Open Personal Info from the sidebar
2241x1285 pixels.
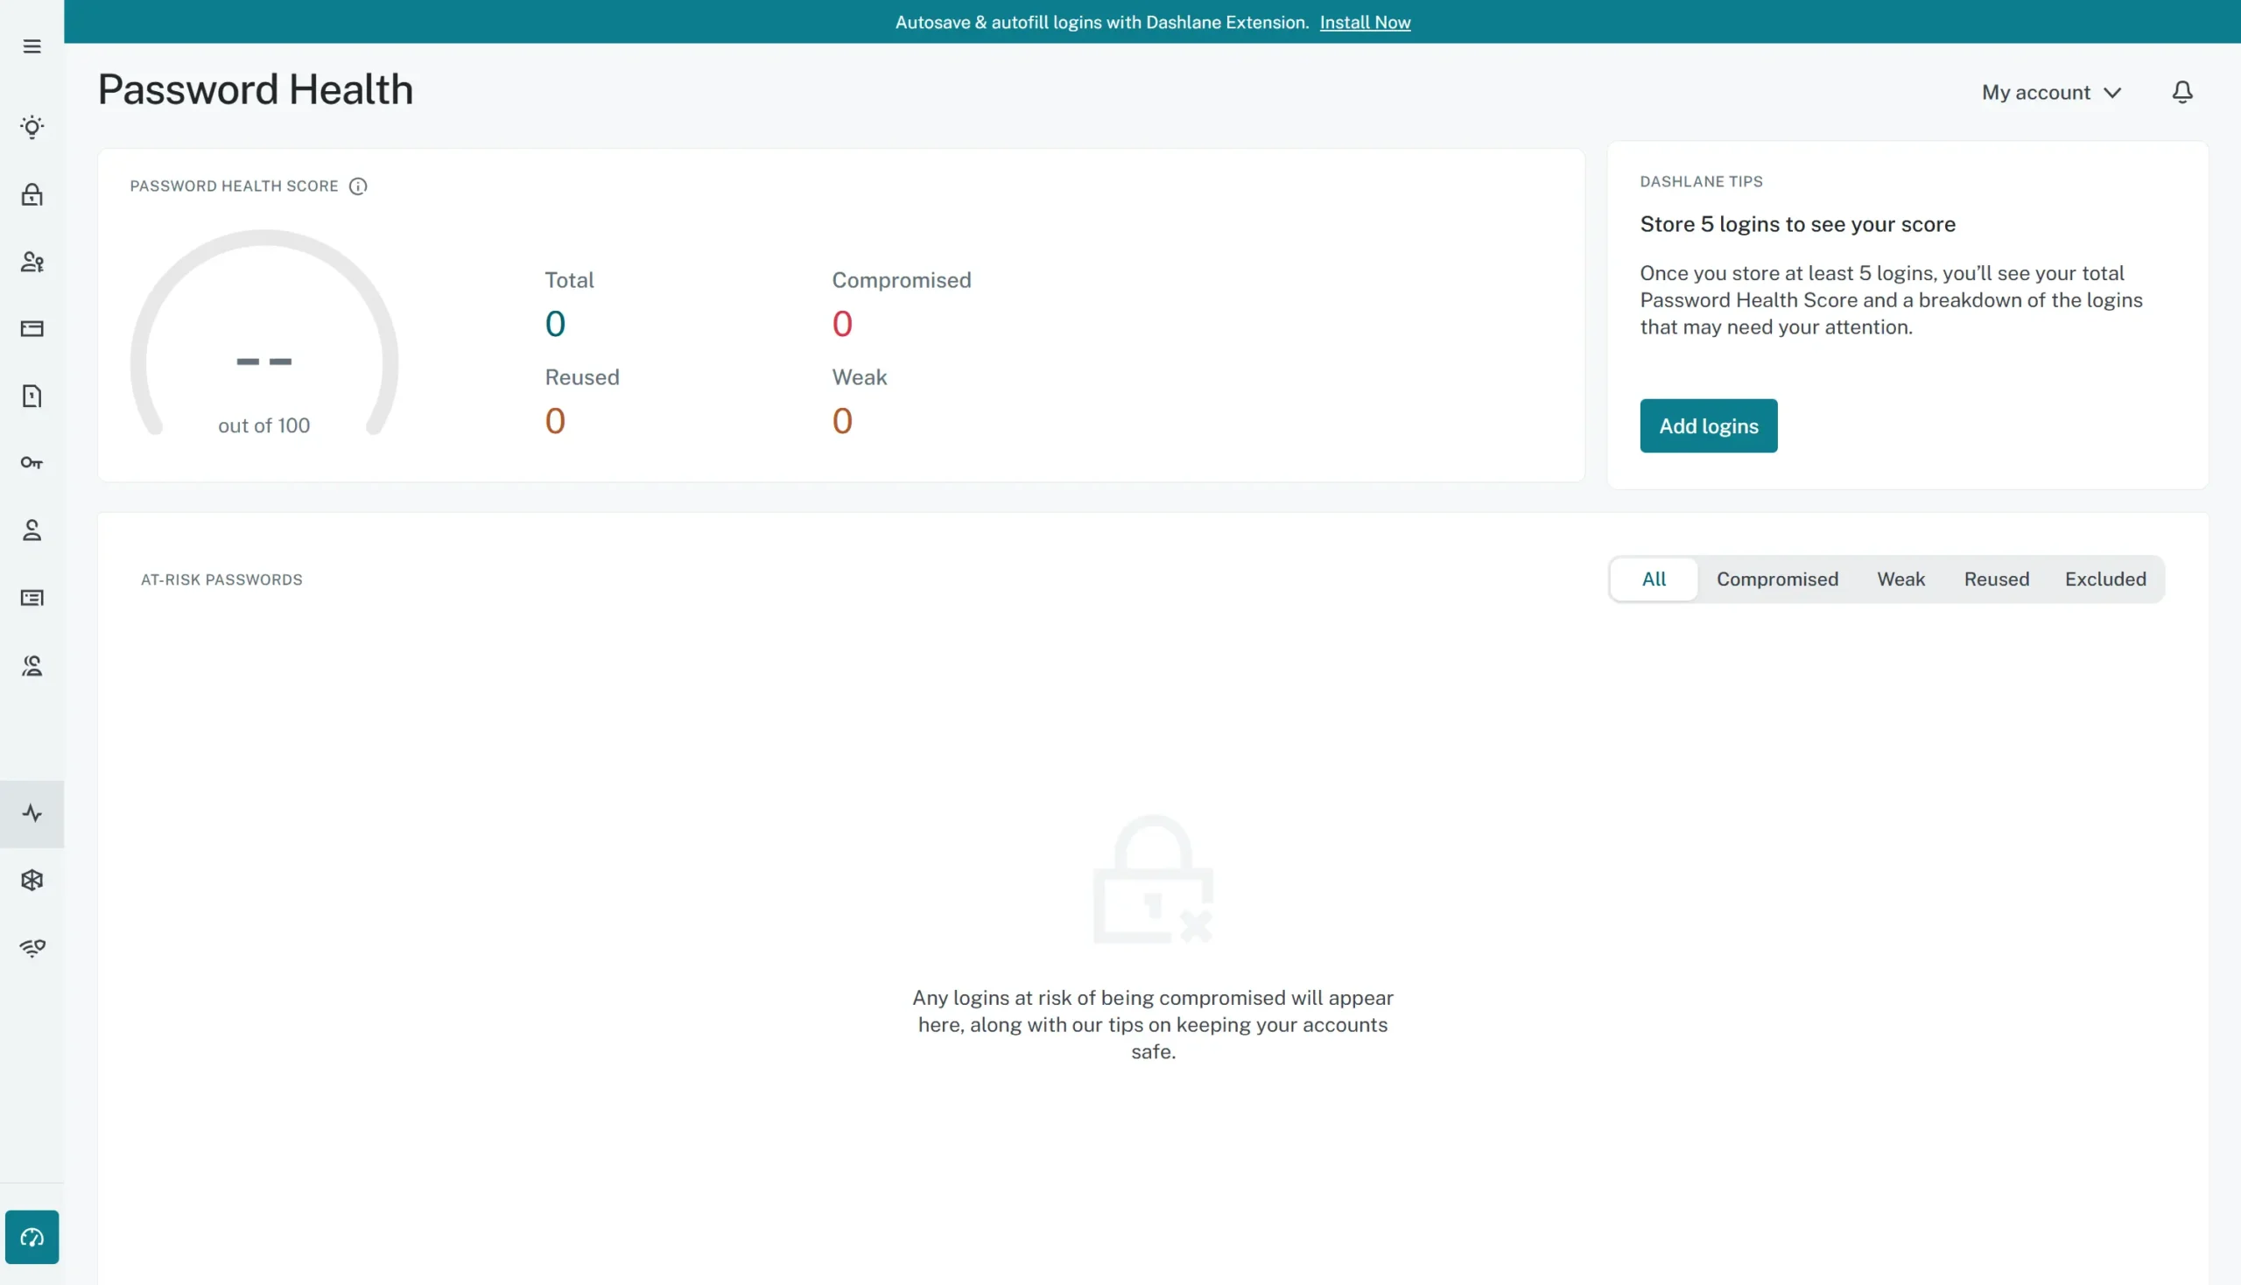point(32,530)
